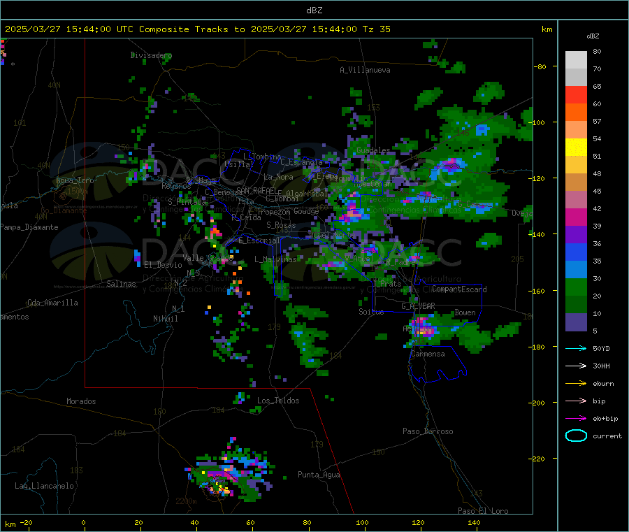The height and width of the screenshot is (532, 629).
Task: Select the green 20-30 dBZ color band
Action: pyautogui.click(x=576, y=287)
